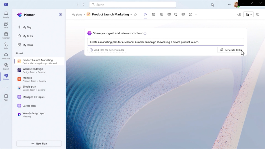Open Copilot in the Teams sidebar

pyautogui.click(x=6, y=66)
